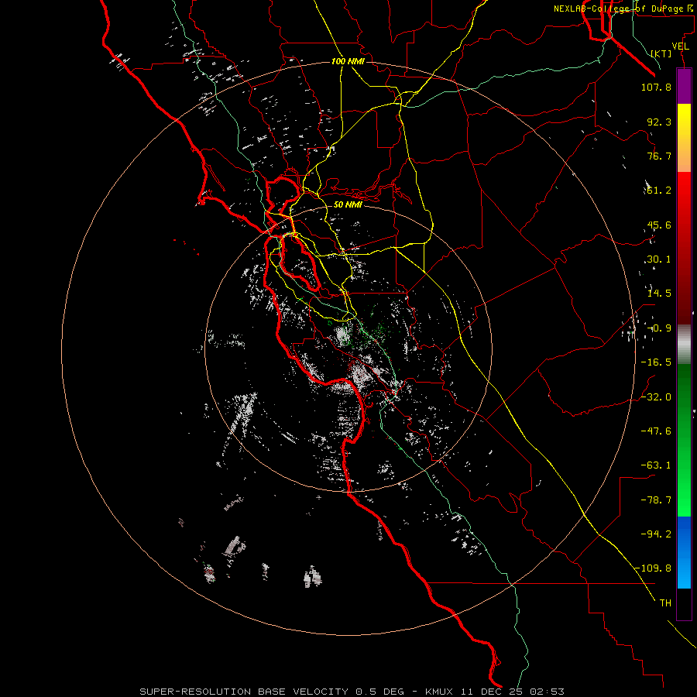This screenshot has height=697, width=697.
Task: Select the 92.3 velocity scale value
Action: pyautogui.click(x=659, y=122)
